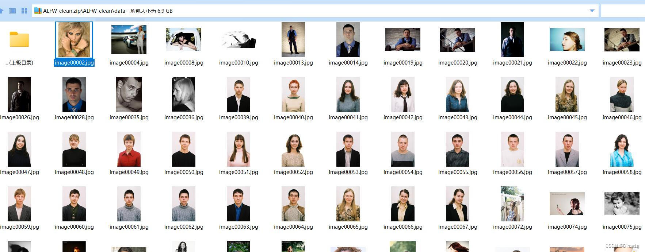Select thumbnail image00023.jpg

[x=622, y=39]
